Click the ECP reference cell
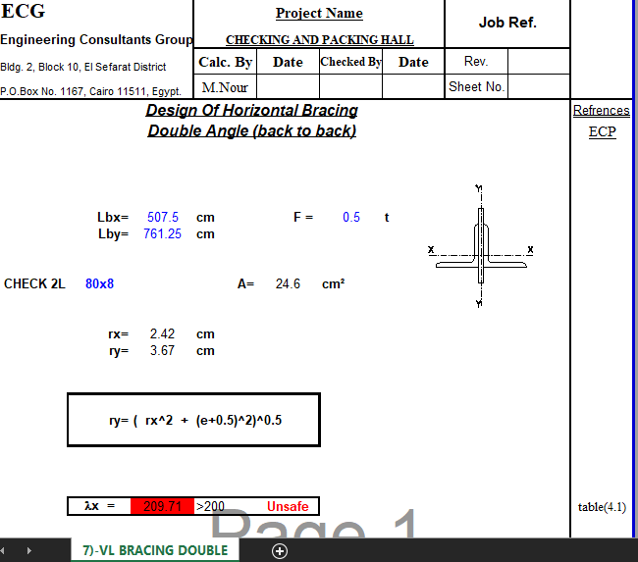 click(603, 131)
